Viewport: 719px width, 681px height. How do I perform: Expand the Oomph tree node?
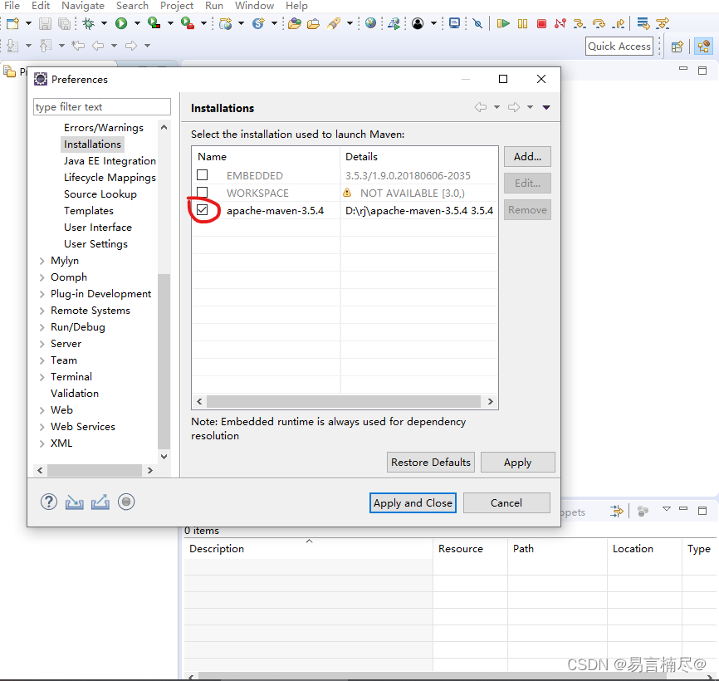click(42, 277)
